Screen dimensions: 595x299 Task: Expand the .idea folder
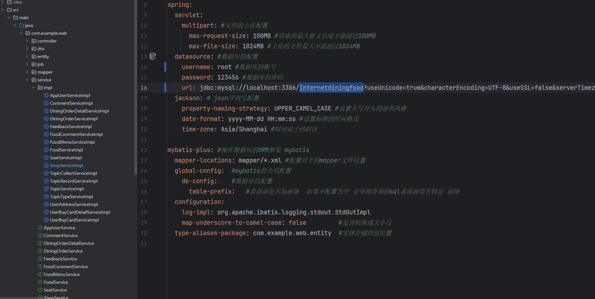pyautogui.click(x=3, y=2)
